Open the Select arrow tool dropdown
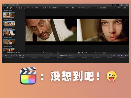The width and height of the screenshot is (131, 98). pos(24,55)
